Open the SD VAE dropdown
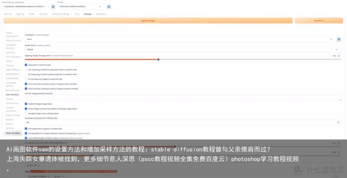This screenshot has height=178, width=347. coord(81,6)
